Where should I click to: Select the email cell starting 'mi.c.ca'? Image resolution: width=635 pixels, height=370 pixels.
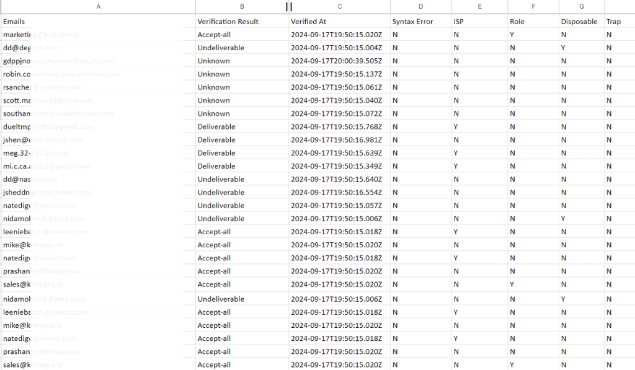(98, 166)
